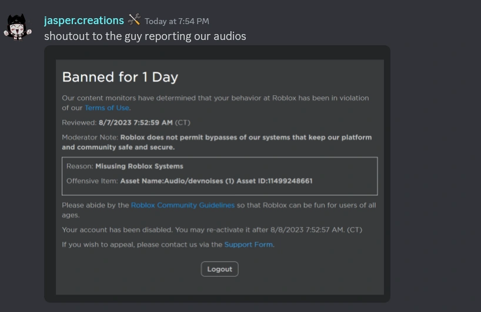Click the Moderator Note bold text
The height and width of the screenshot is (312, 481).
(246, 137)
